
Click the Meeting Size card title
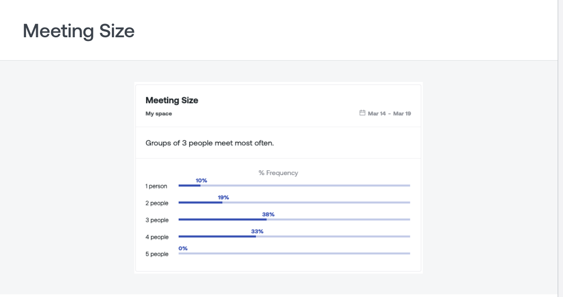[172, 100]
